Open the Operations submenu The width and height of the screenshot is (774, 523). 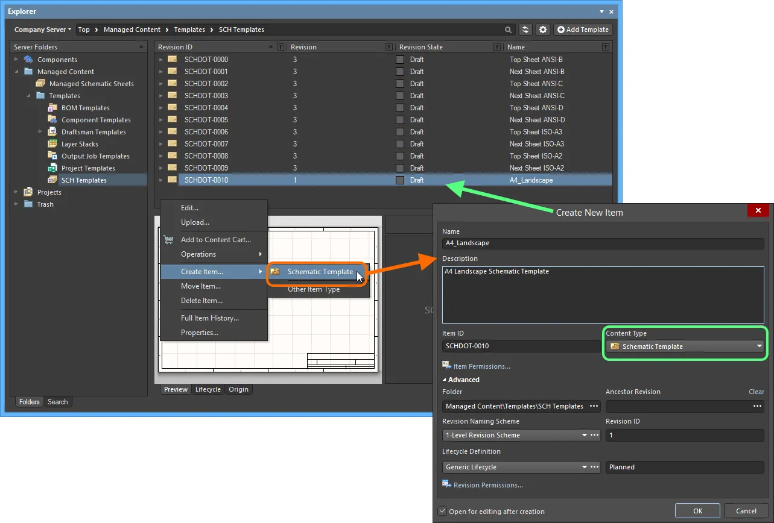pos(214,254)
